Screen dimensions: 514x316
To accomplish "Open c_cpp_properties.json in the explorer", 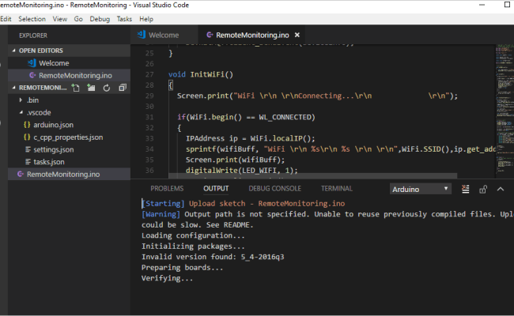I will [69, 137].
